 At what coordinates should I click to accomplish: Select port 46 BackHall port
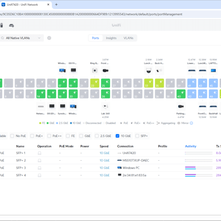pyautogui.click(x=213, y=94)
